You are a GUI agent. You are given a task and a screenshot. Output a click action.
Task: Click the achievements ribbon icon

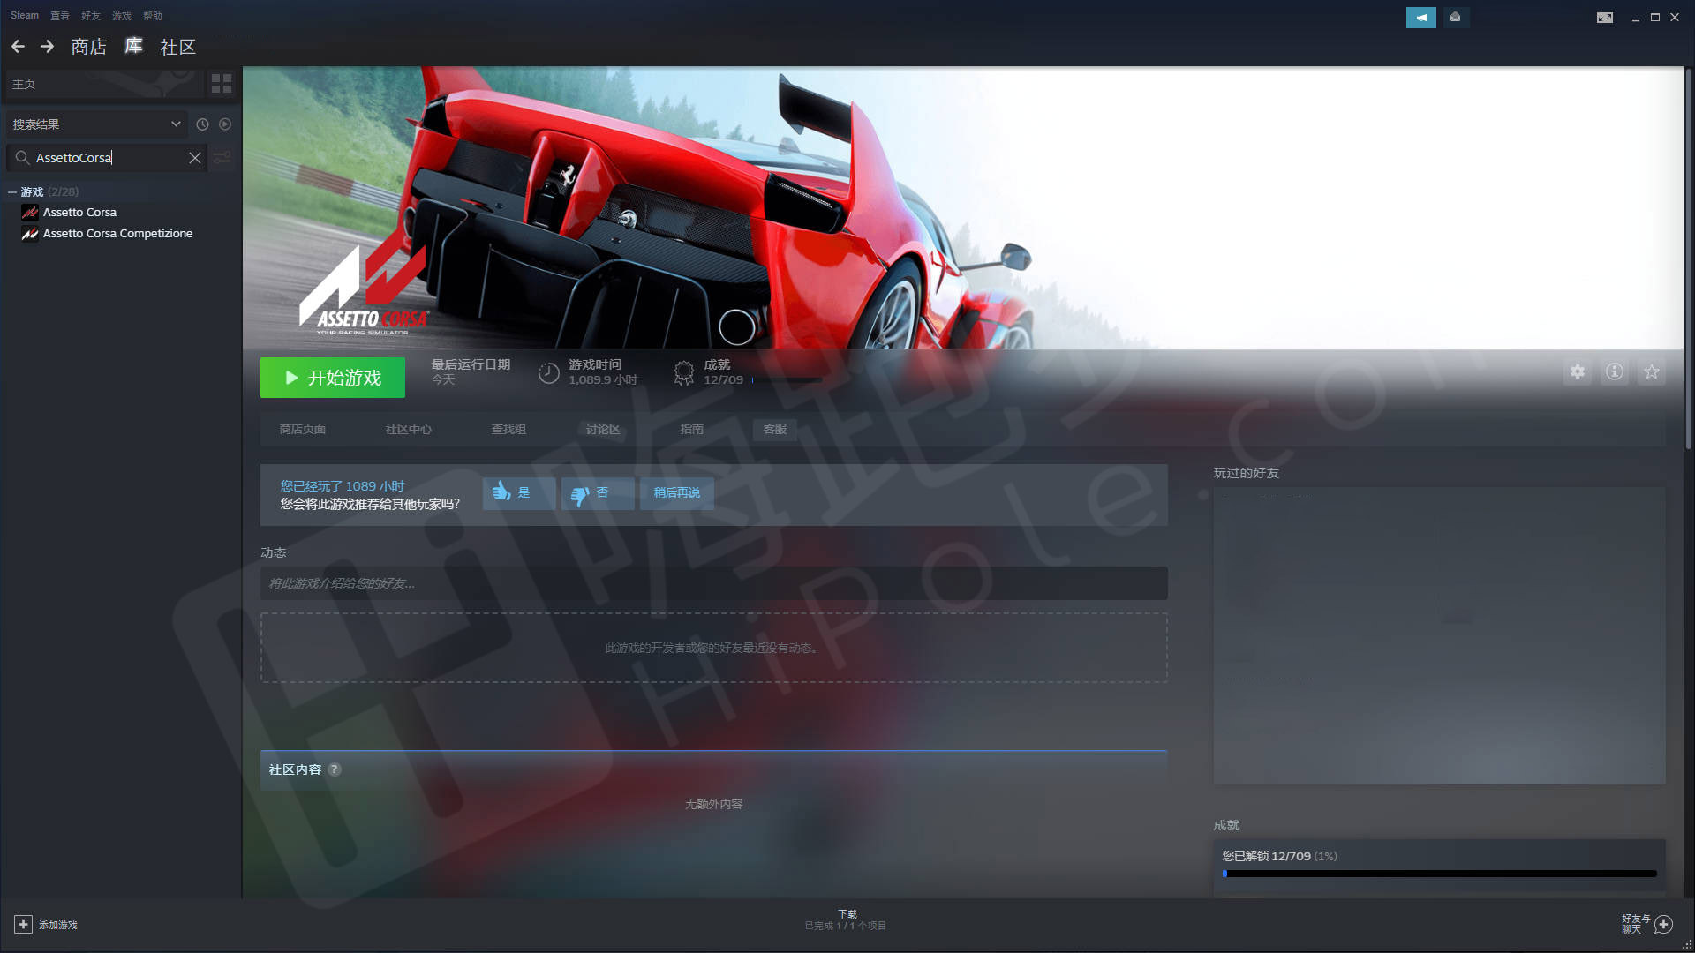click(684, 373)
